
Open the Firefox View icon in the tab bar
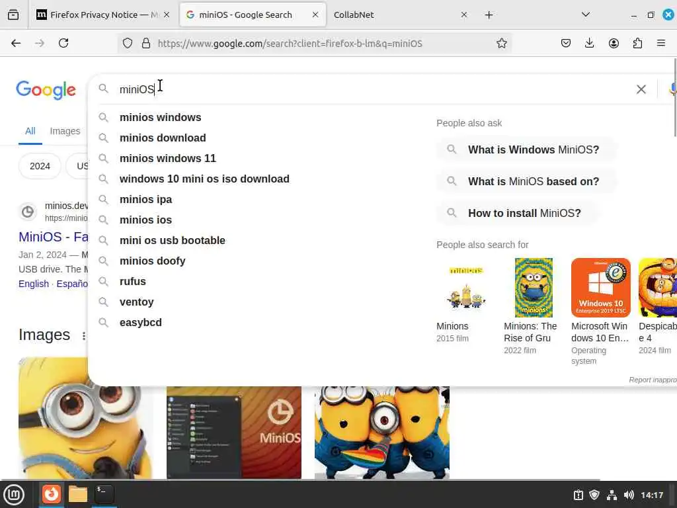(13, 15)
